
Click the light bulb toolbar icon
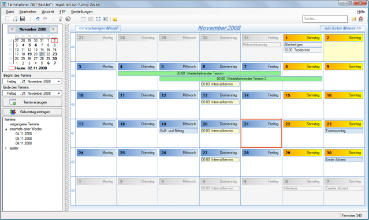click(60, 19)
